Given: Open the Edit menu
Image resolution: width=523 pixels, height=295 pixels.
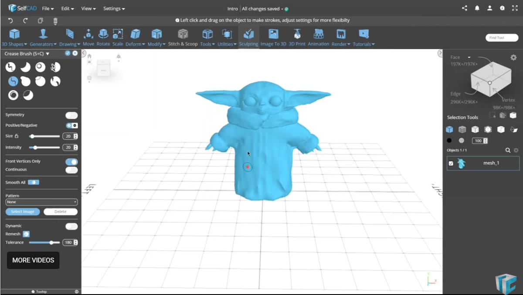Looking at the screenshot, I should click(68, 9).
